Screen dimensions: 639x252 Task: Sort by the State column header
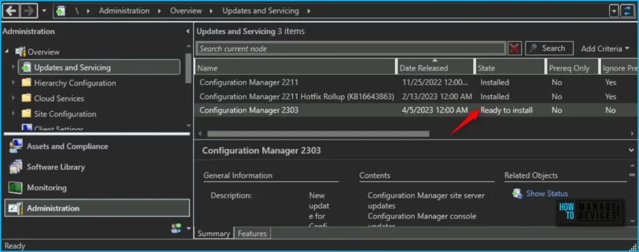510,68
